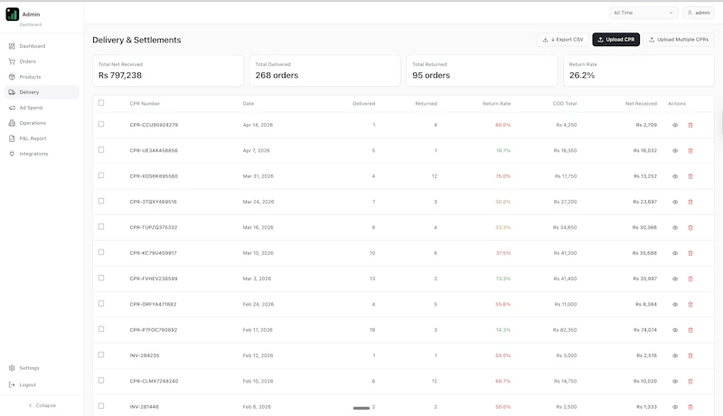Check the box for CPR-XOS6K895560

pyautogui.click(x=101, y=175)
